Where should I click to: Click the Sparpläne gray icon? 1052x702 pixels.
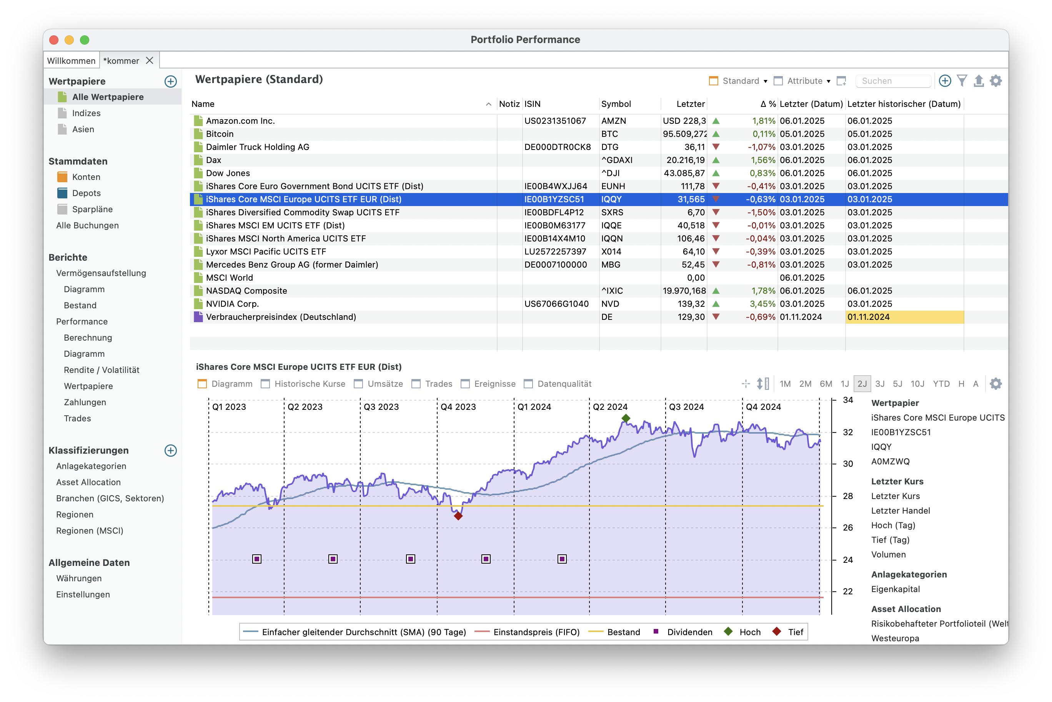[x=62, y=209]
